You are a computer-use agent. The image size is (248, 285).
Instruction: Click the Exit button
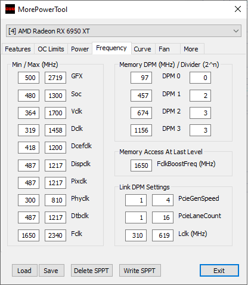[x=219, y=271]
